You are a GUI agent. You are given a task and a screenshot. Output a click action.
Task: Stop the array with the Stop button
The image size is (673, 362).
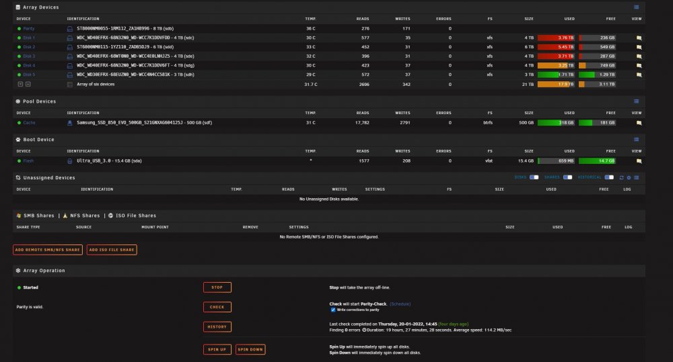pos(217,287)
